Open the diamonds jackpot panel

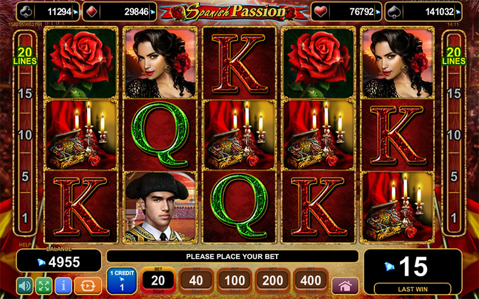coord(119,12)
